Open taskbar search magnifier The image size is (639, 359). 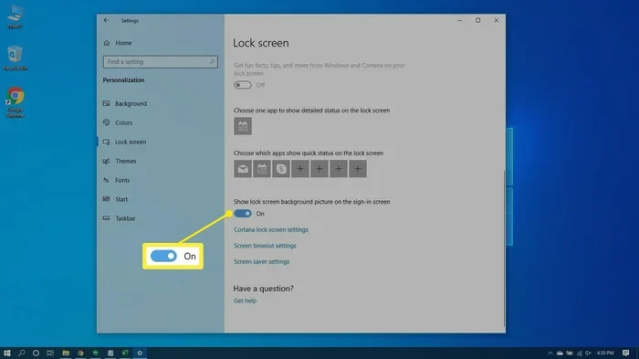click(21, 353)
